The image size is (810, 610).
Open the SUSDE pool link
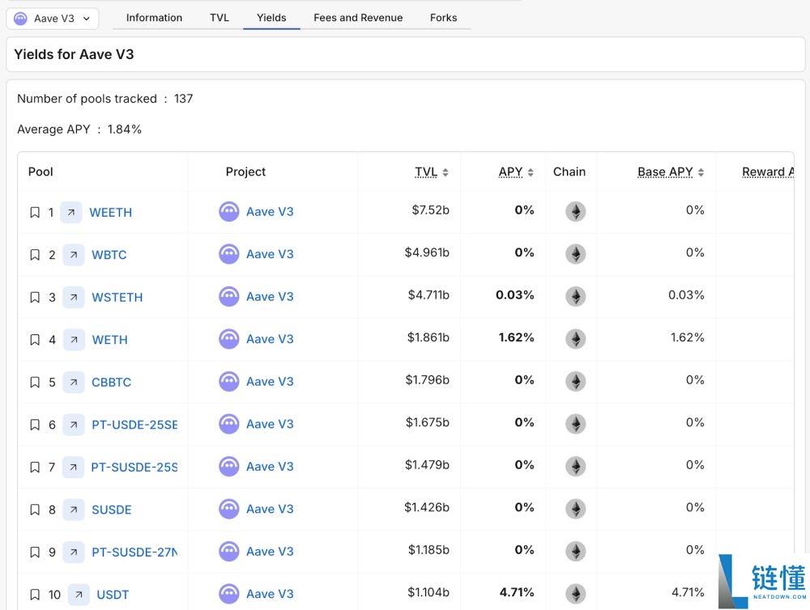click(111, 510)
